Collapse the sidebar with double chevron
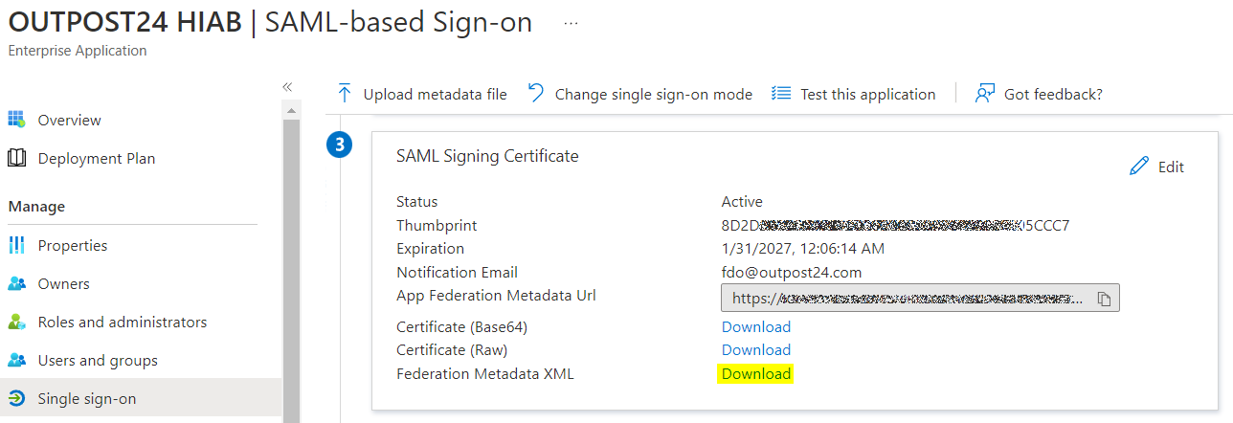The width and height of the screenshot is (1233, 423). point(287,87)
